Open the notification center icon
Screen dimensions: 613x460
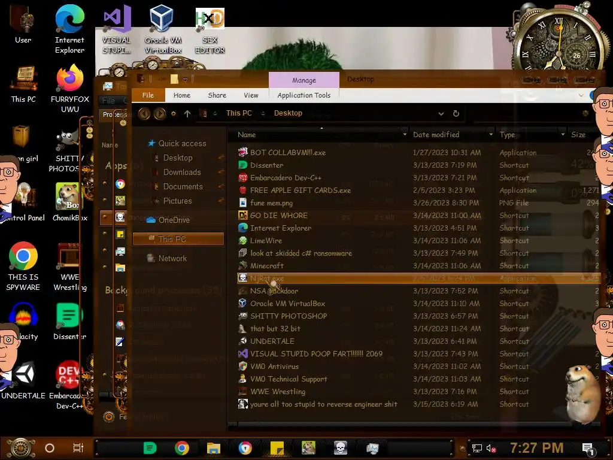click(x=588, y=449)
